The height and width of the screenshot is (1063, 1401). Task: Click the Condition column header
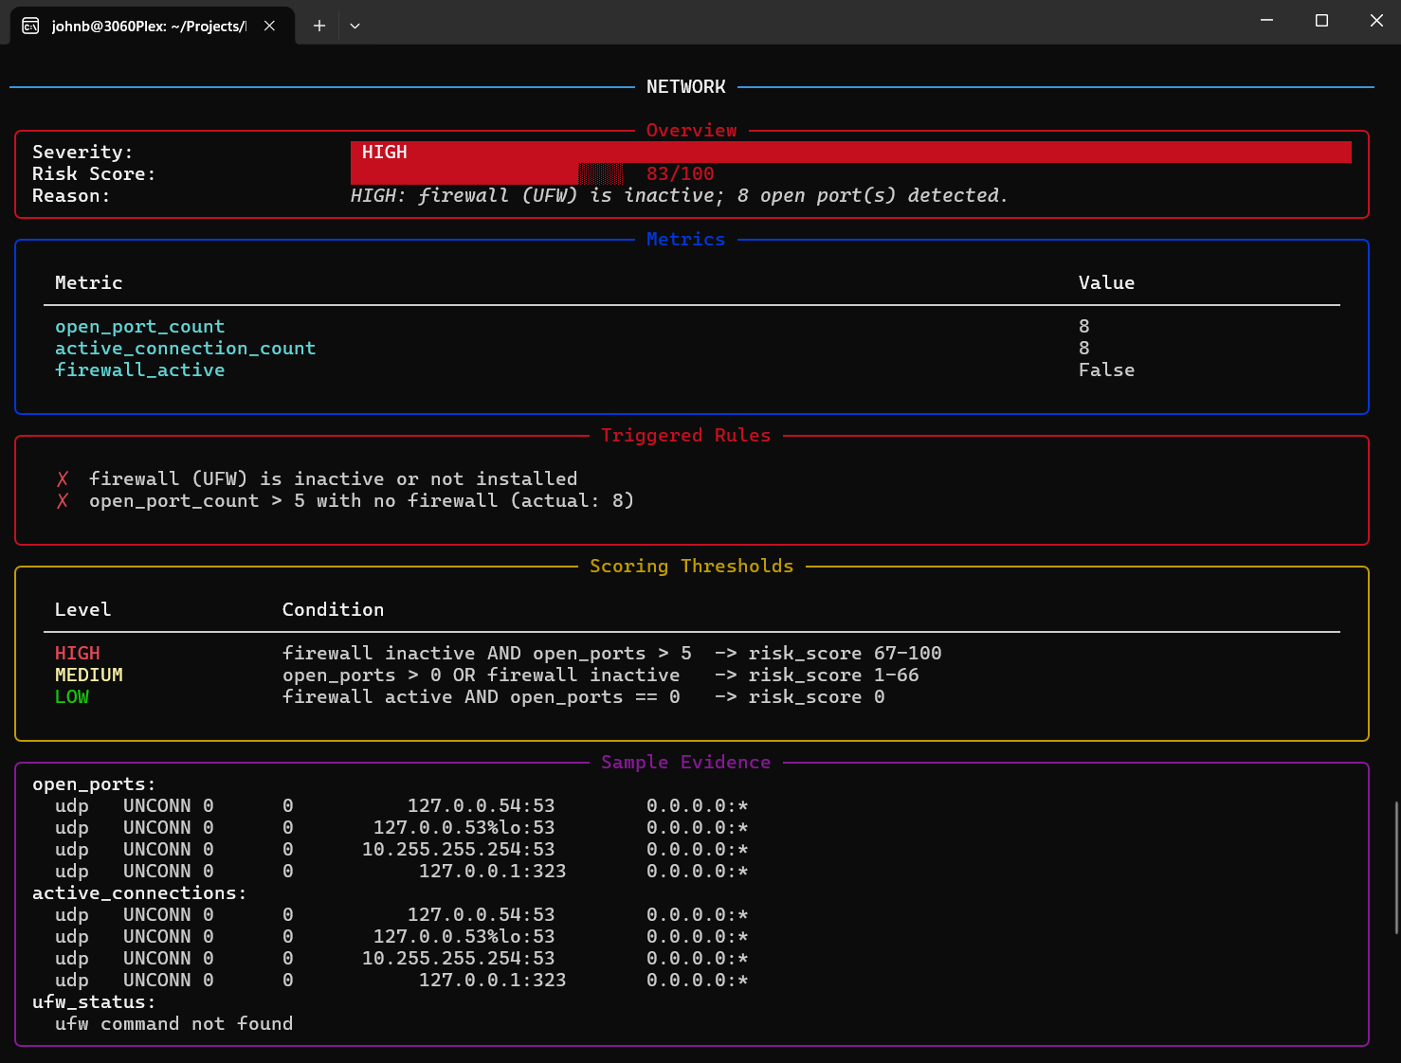pyautogui.click(x=333, y=610)
